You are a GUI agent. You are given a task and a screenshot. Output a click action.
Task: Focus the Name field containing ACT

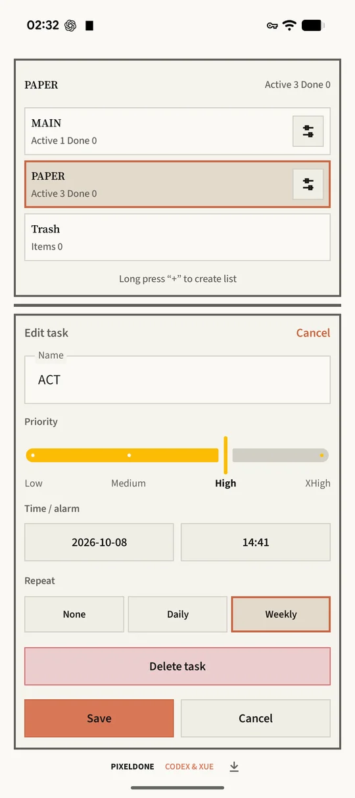click(177, 380)
